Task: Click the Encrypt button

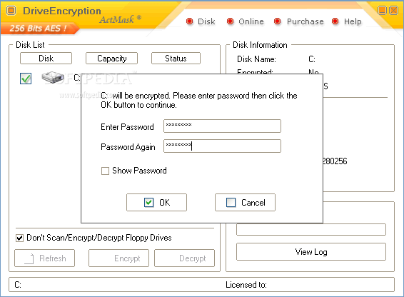Action: 118,258
